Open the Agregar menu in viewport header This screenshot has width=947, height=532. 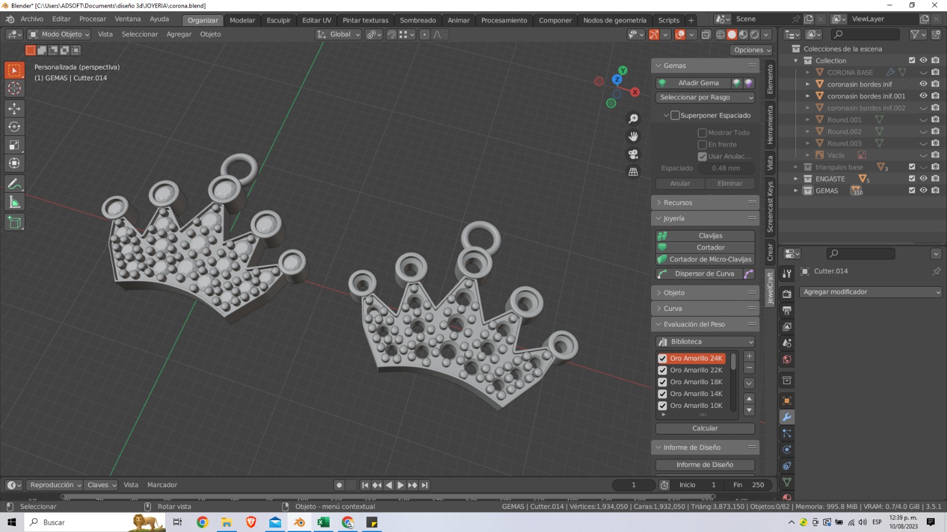[179, 34]
